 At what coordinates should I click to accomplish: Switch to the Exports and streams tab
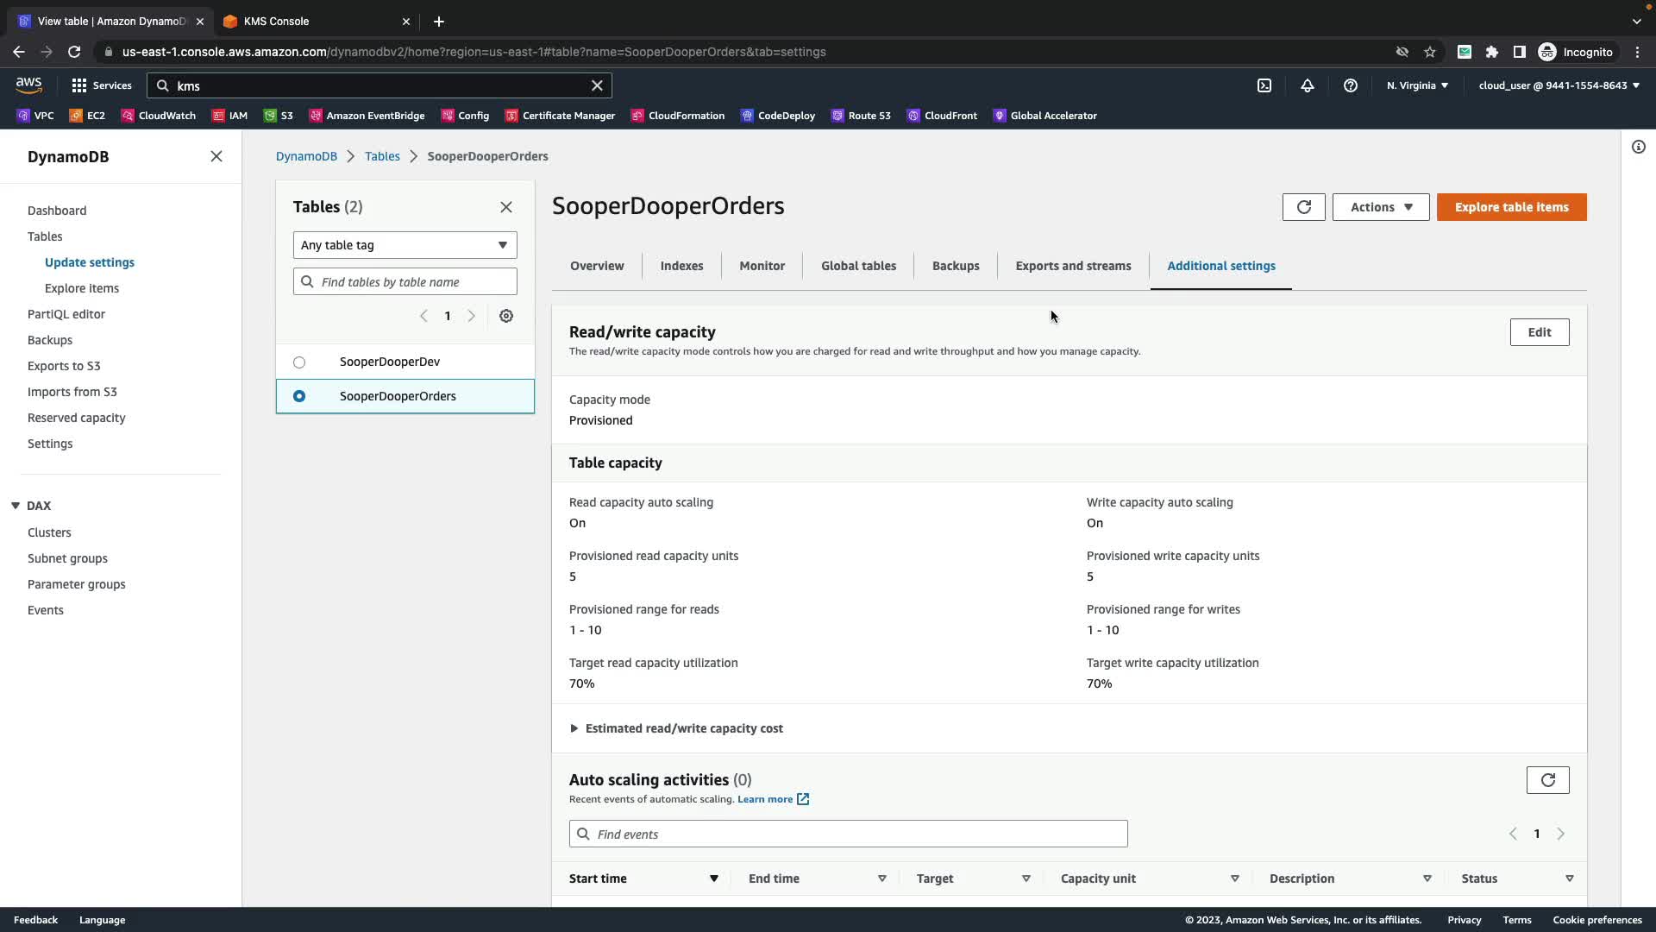pyautogui.click(x=1073, y=266)
